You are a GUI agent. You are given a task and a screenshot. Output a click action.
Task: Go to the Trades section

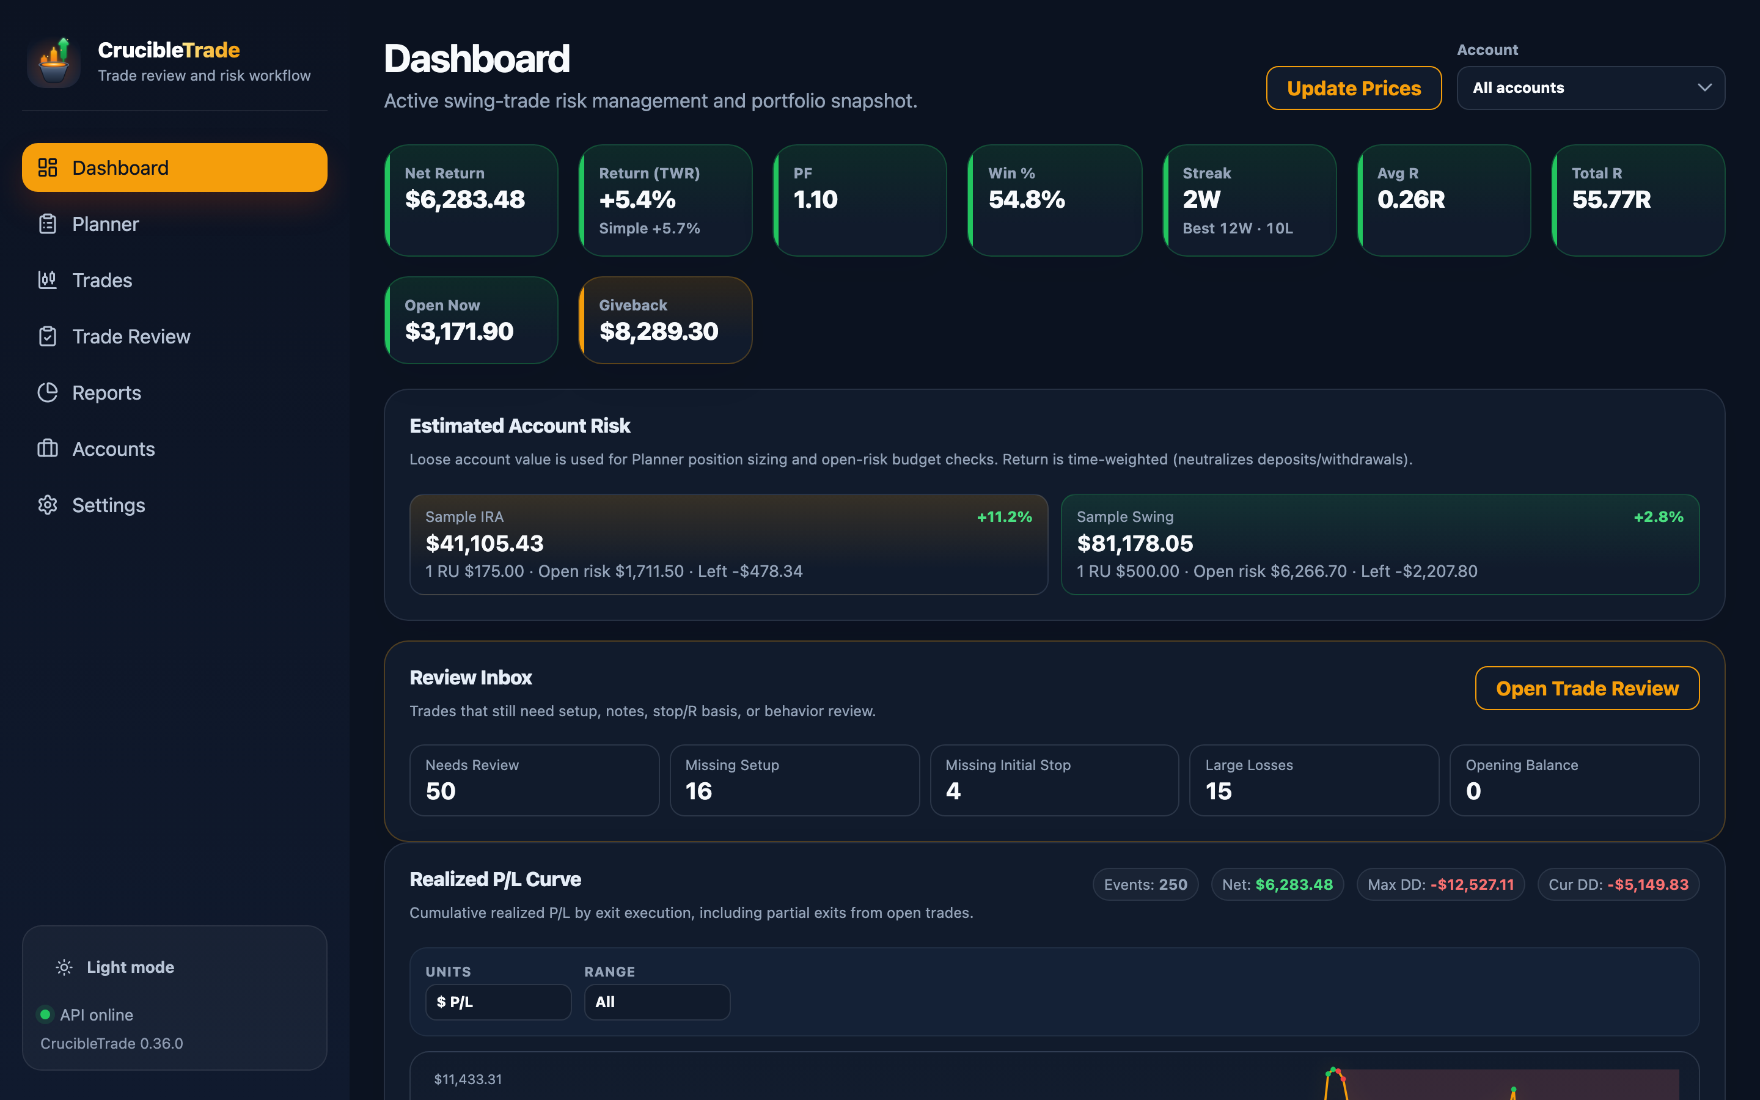pos(175,280)
